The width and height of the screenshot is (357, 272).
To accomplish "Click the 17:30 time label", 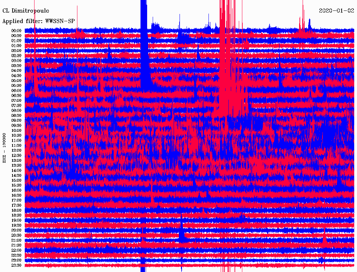I will [x=16, y=205].
